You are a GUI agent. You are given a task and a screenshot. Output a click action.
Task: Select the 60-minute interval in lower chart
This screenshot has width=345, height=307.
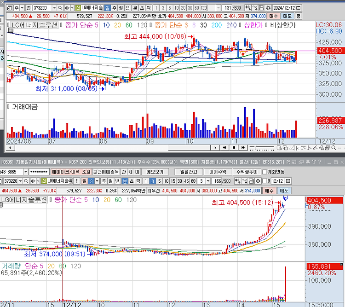(x=193, y=181)
